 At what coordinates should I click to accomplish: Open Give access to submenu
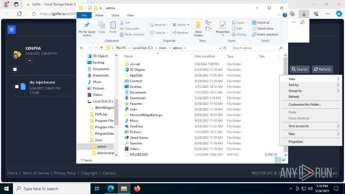point(310,126)
